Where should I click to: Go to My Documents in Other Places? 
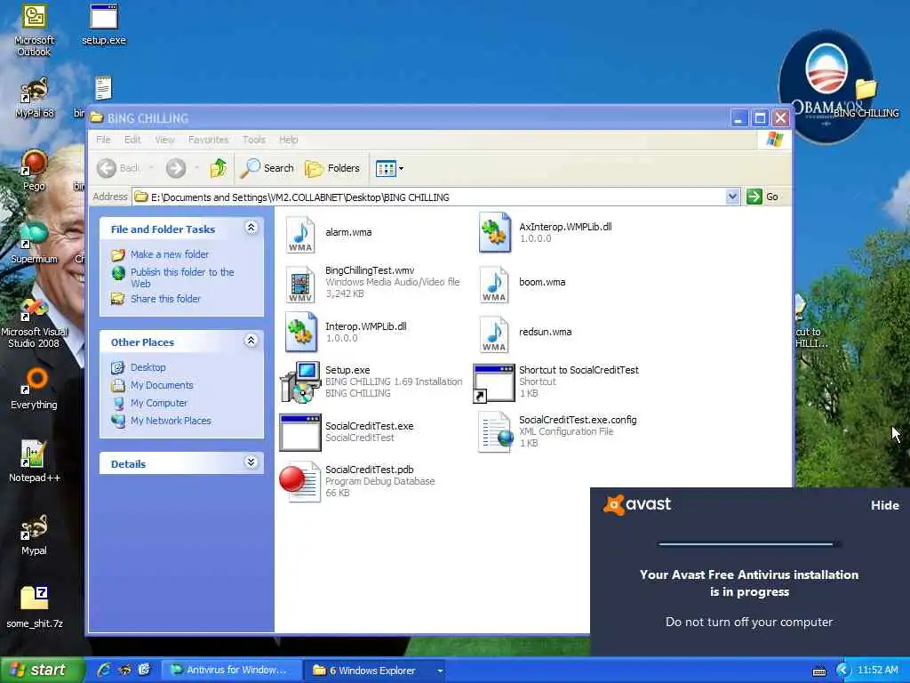162,385
